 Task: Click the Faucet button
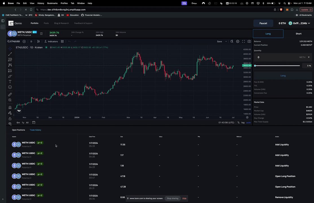pos(263,23)
